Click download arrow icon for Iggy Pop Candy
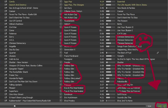 coord(61,2)
